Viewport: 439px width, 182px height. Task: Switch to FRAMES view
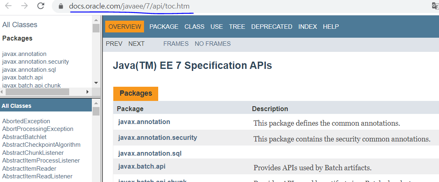click(x=176, y=44)
